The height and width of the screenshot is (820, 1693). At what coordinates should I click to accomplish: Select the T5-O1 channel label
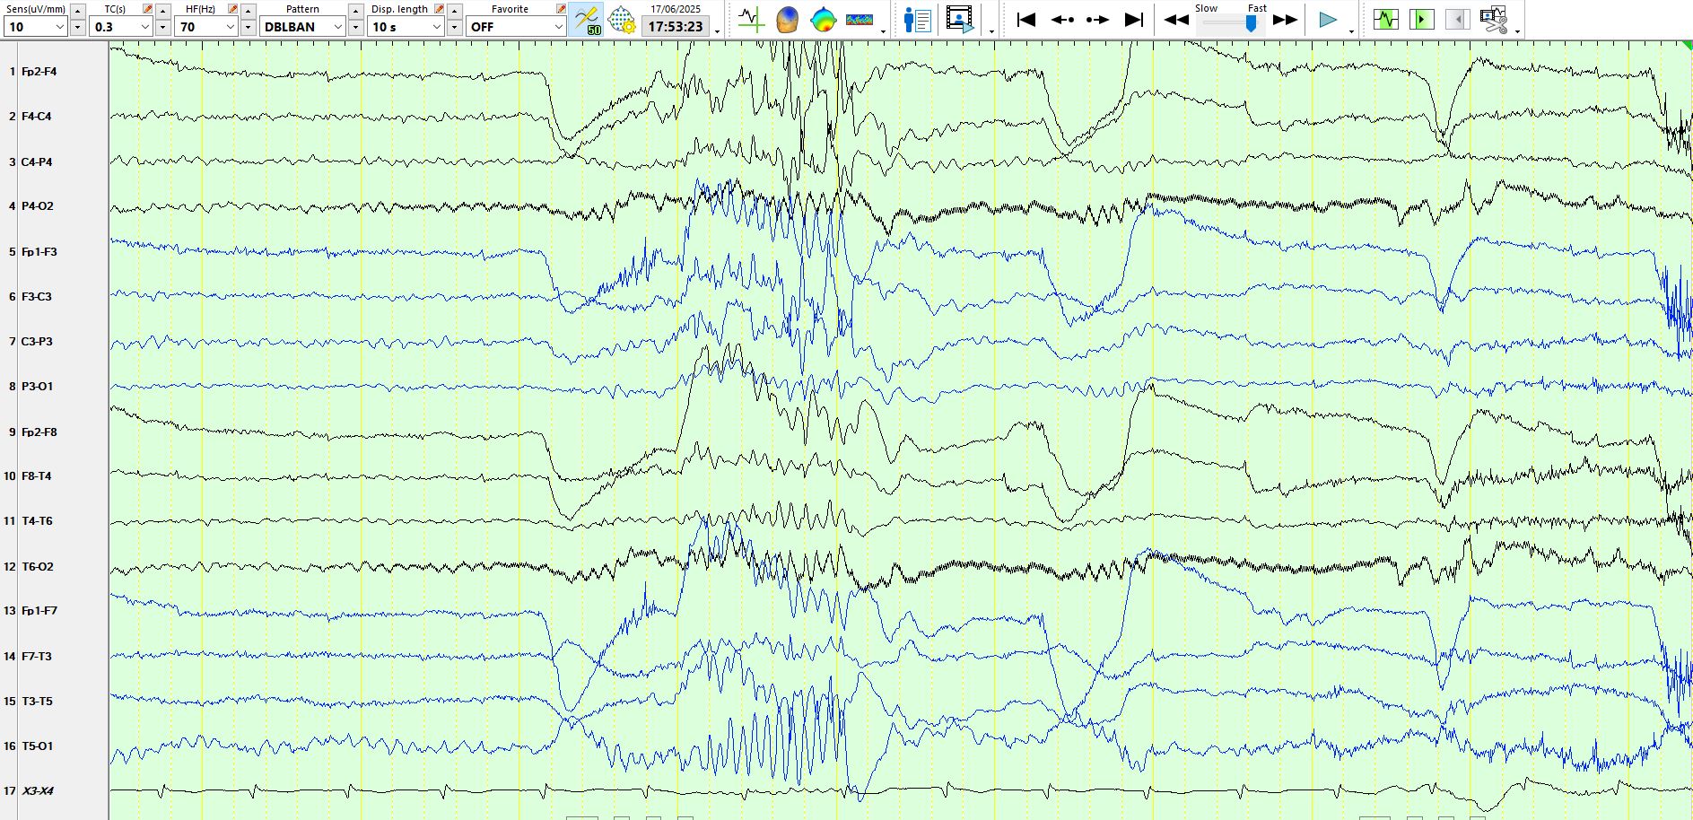pyautogui.click(x=37, y=746)
